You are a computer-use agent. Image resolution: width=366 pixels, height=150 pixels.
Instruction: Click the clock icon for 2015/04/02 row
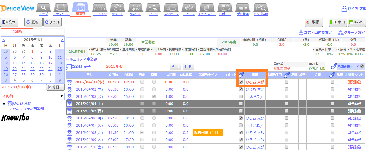[70, 89]
